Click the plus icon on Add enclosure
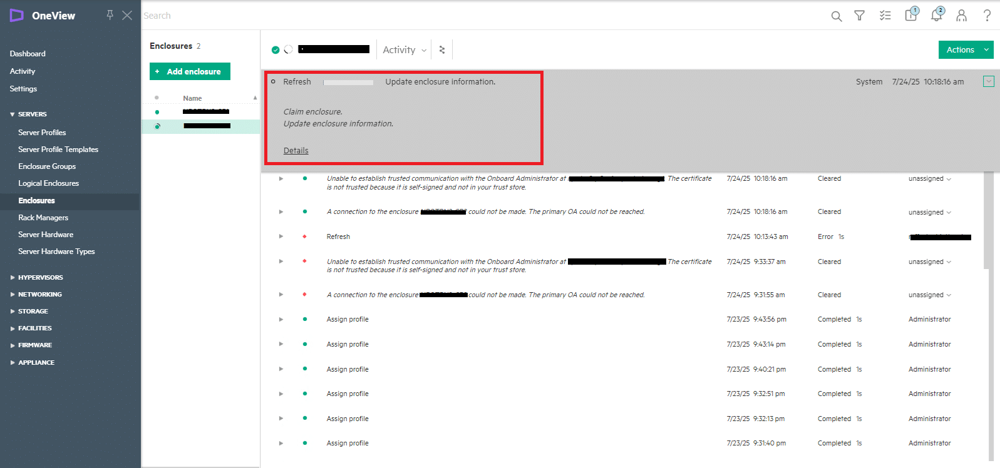 click(157, 71)
